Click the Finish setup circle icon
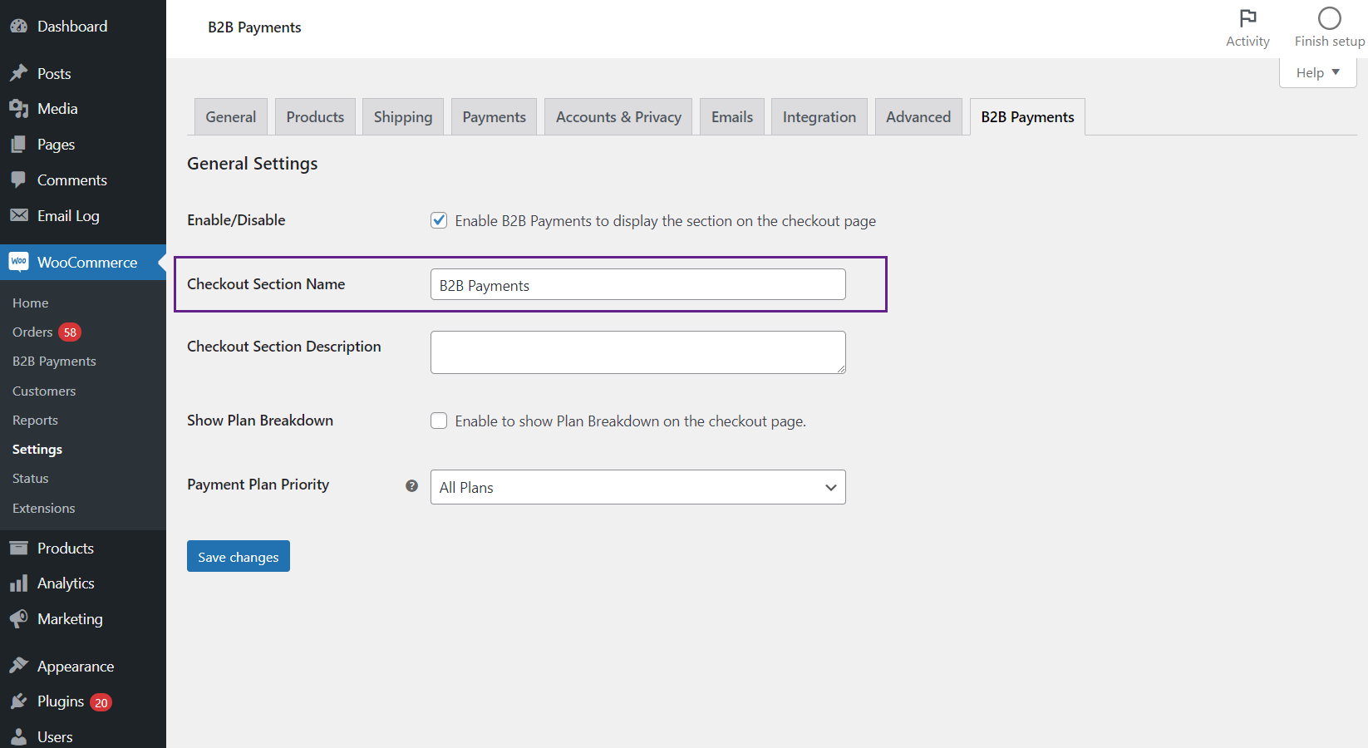The image size is (1368, 748). coord(1330,18)
